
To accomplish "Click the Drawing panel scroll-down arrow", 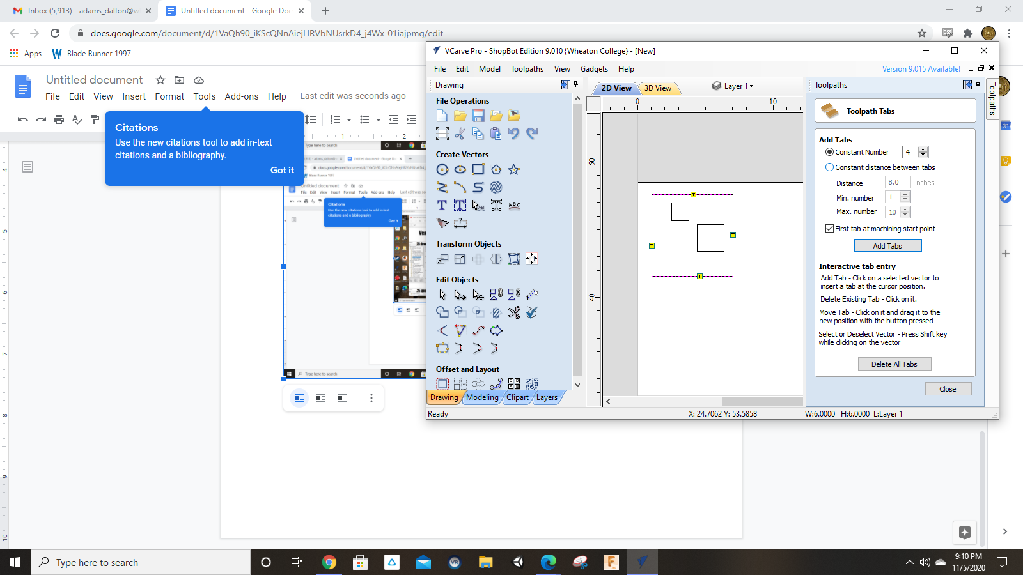I will click(x=577, y=385).
